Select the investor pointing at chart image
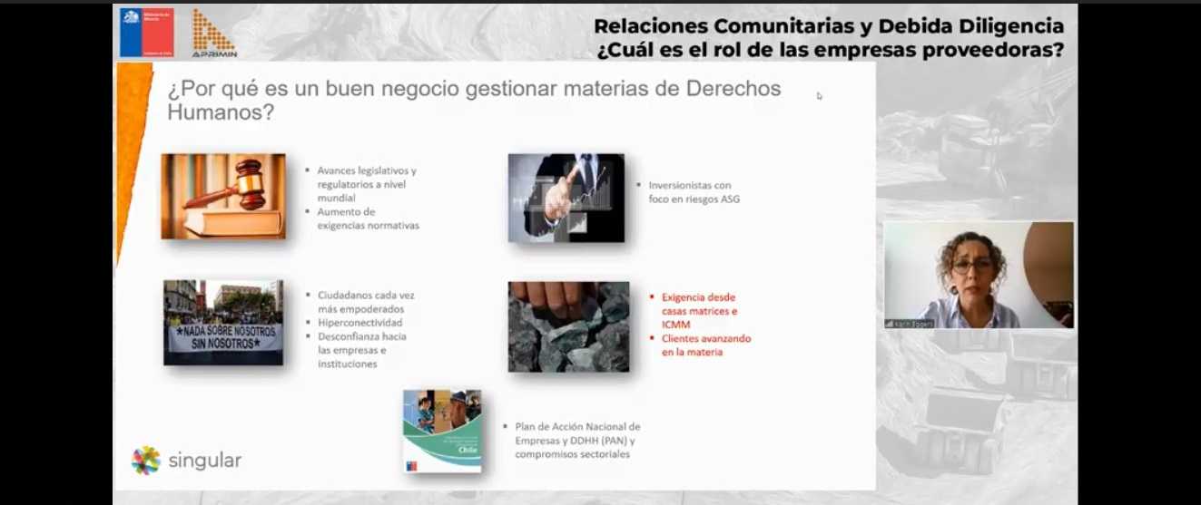 (x=566, y=198)
